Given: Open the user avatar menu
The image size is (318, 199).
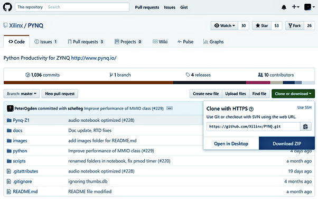Looking at the screenshot, I should (x=310, y=7).
